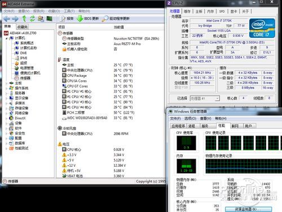The width and height of the screenshot is (282, 212).
Task: Open AIDA64's 工具(T) menu
Action: pos(69,11)
